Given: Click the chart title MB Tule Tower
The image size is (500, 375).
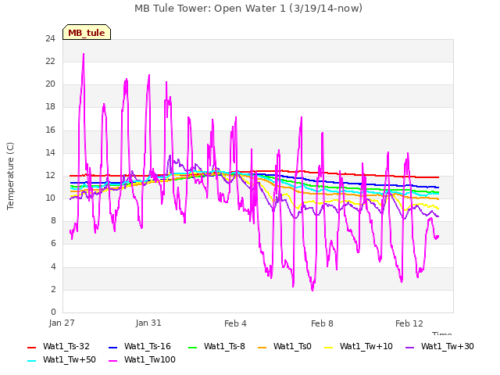Looking at the screenshot, I should 248,9.
